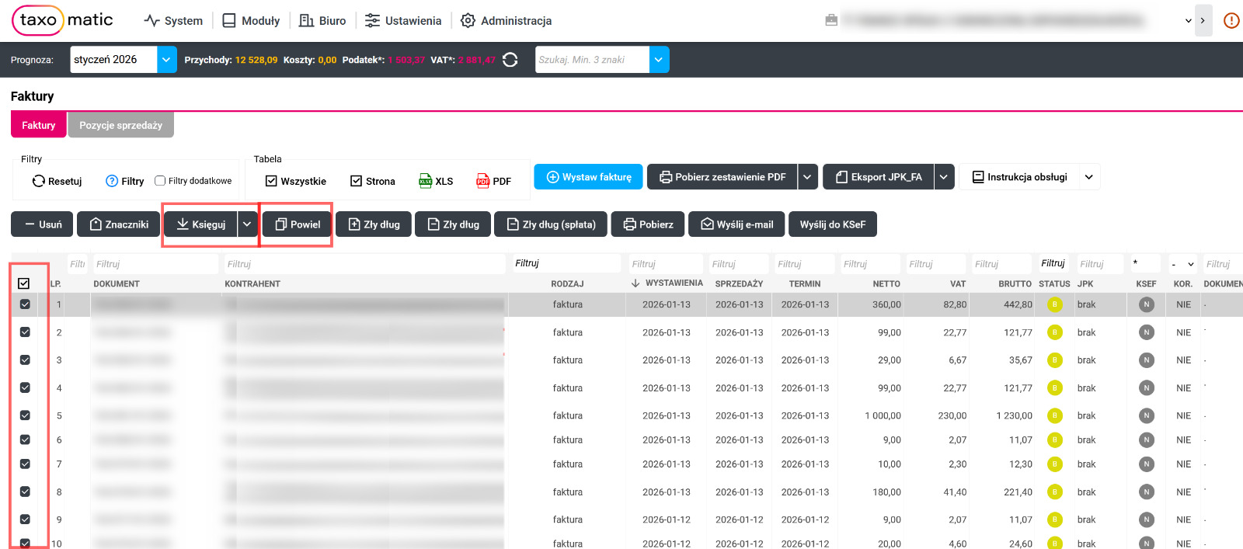1243x549 pixels.
Task: Click the search field Szukaj
Action: [x=591, y=60]
